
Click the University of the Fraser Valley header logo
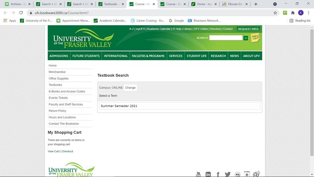tap(83, 38)
